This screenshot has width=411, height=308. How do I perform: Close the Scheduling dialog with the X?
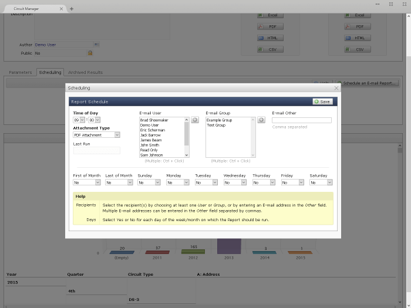(336, 88)
